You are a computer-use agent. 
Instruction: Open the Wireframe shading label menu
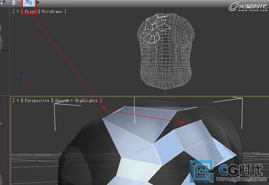tap(52, 11)
